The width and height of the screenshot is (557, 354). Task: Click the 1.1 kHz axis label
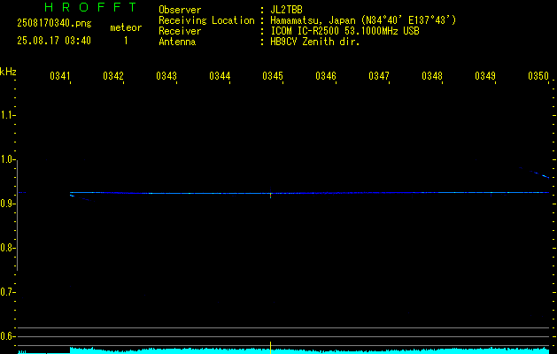click(7, 115)
